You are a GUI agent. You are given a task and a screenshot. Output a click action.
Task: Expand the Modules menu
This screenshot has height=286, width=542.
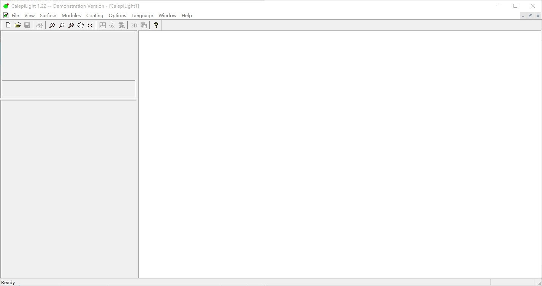tap(71, 16)
